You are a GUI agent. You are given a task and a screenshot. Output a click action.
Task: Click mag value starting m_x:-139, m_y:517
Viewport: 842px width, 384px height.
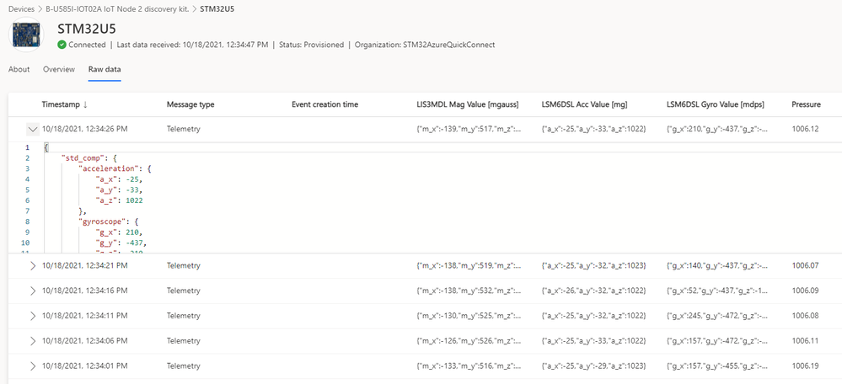pyautogui.click(x=469, y=129)
